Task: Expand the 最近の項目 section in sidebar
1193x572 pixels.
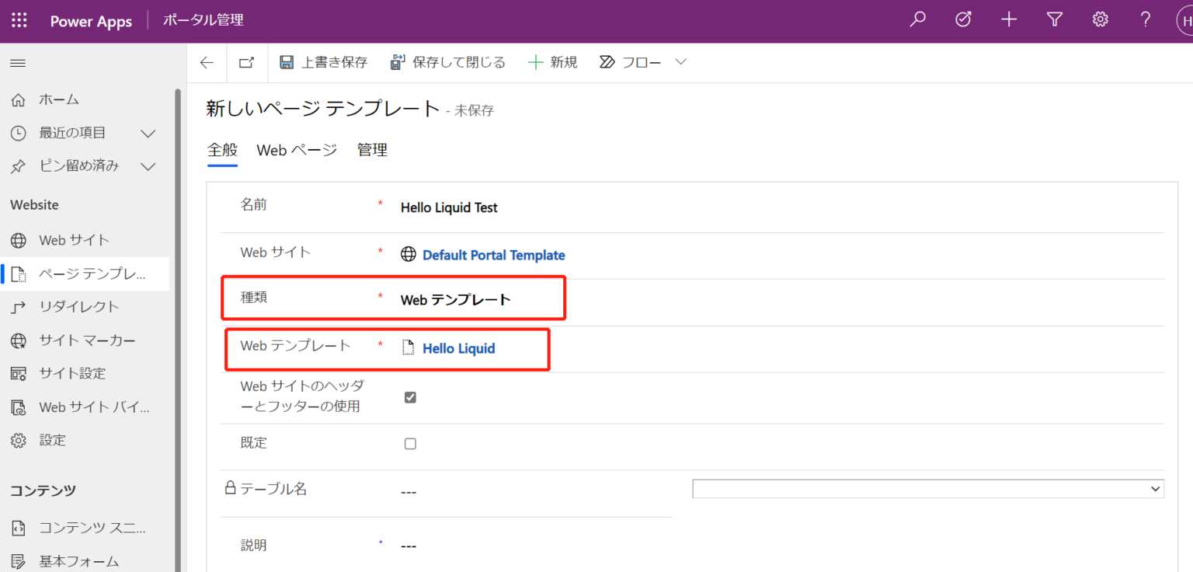Action: click(148, 133)
